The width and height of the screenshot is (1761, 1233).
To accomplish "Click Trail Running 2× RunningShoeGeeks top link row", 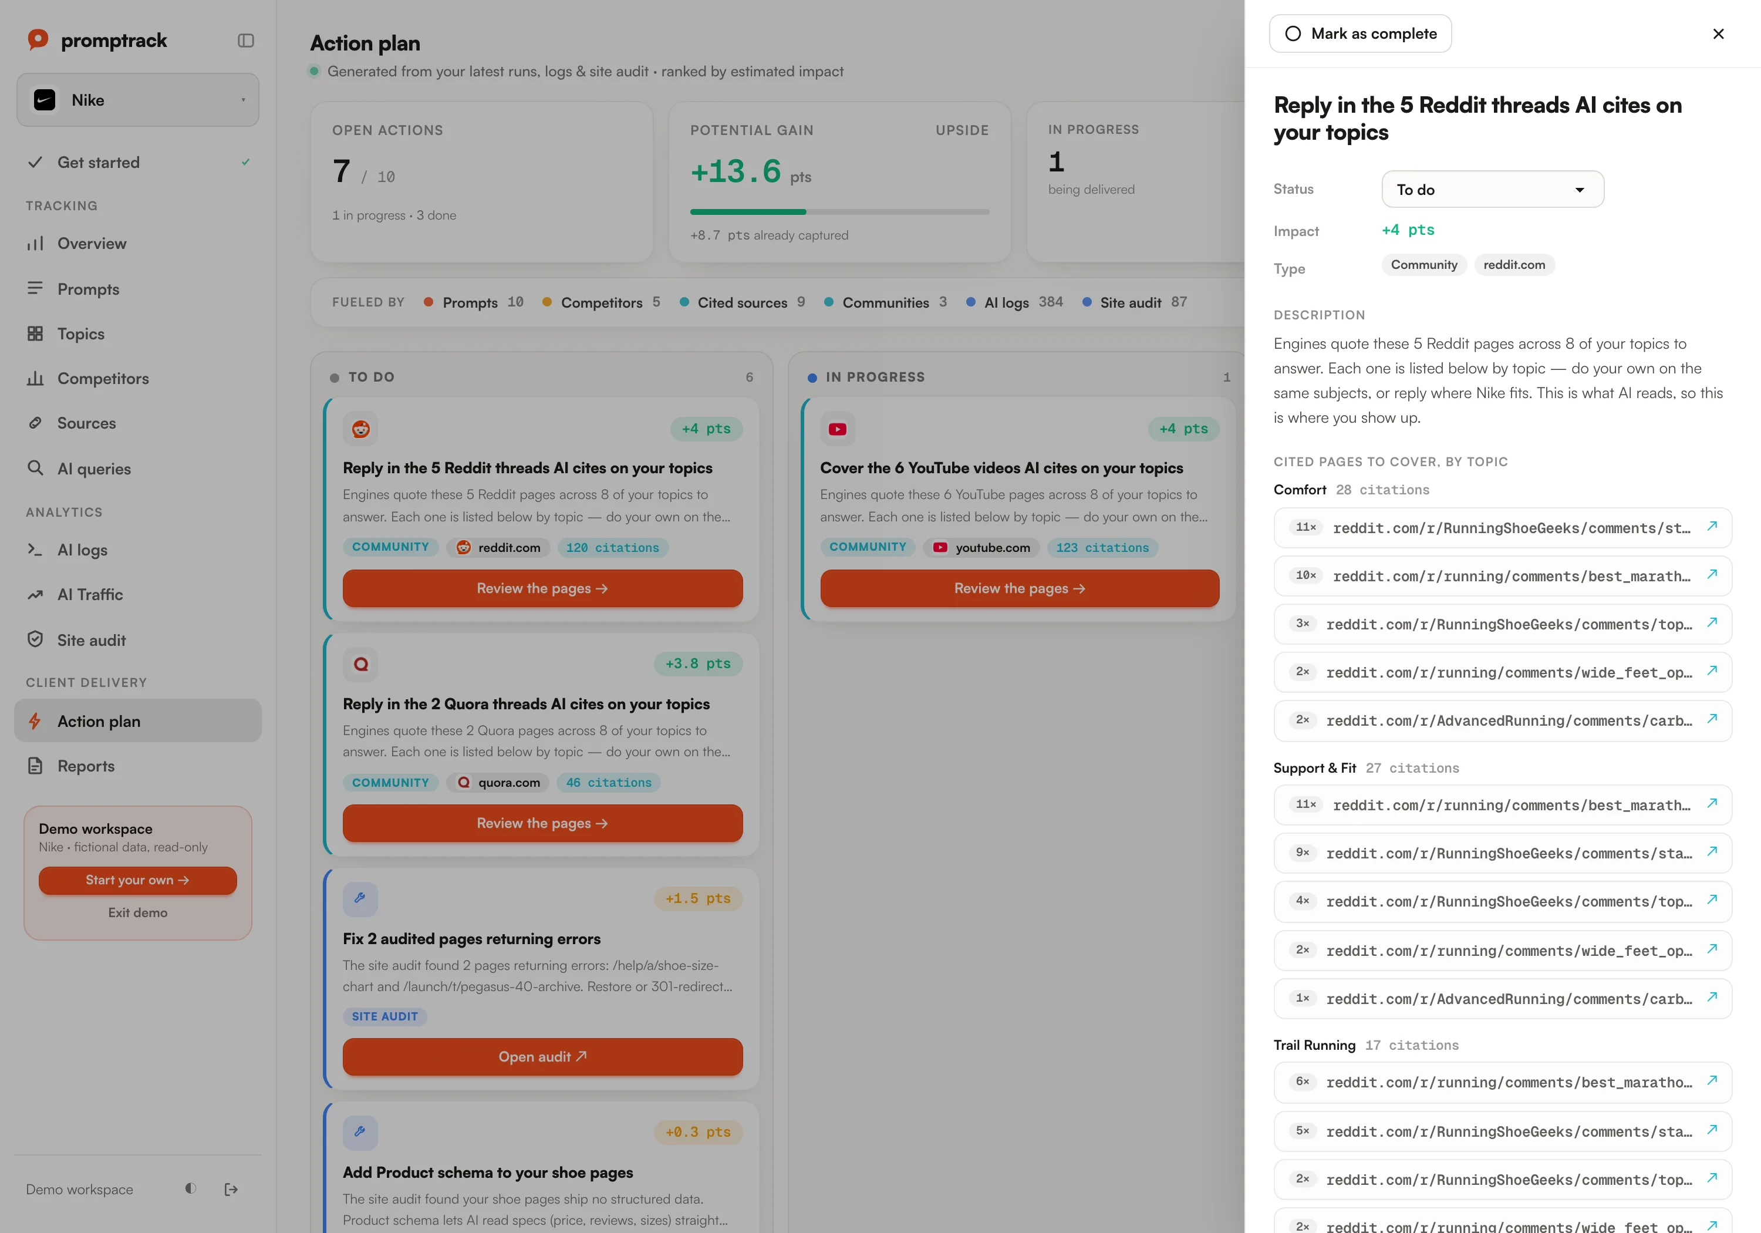I will [1503, 1180].
